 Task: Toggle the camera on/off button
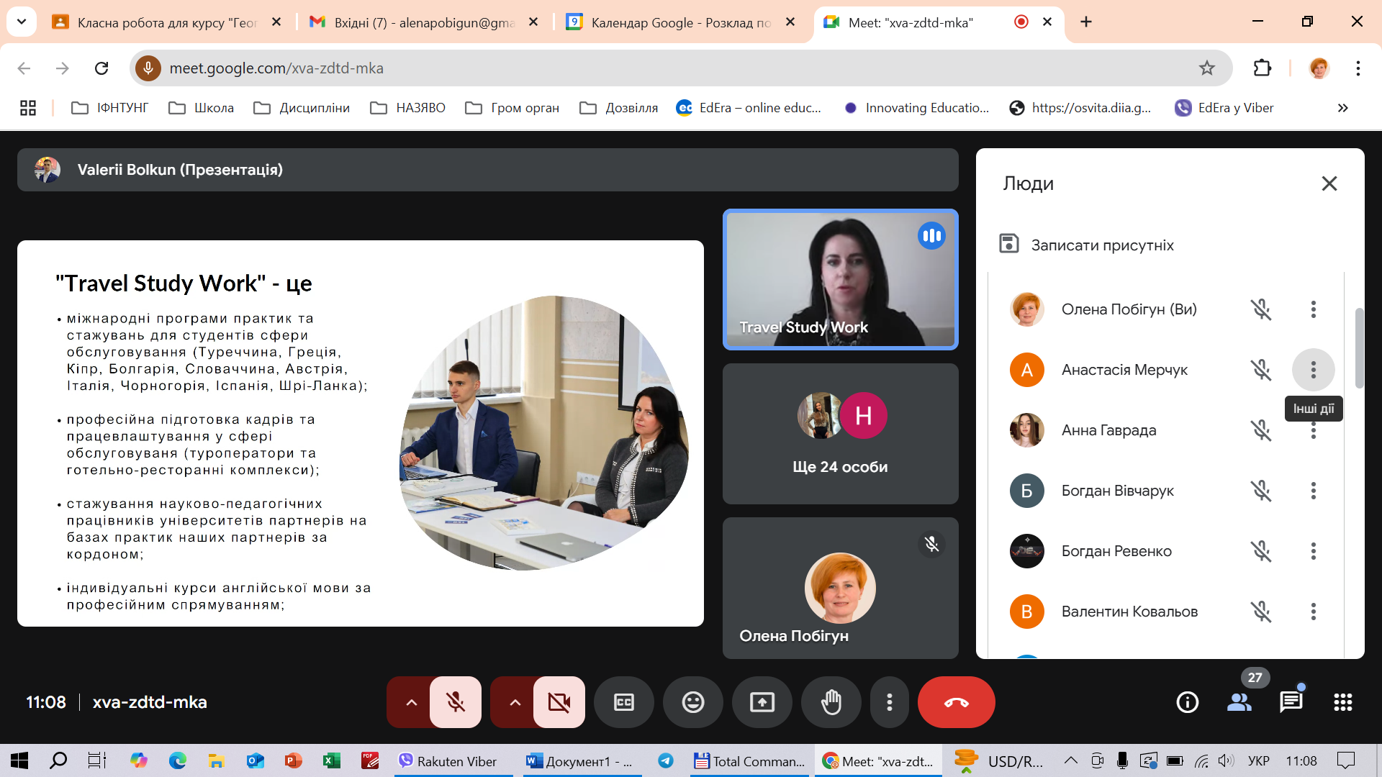click(x=559, y=702)
